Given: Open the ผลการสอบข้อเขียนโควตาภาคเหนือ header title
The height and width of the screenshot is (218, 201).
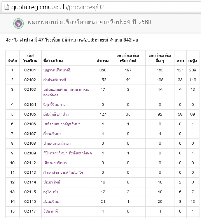Looking at the screenshot, I should point(89,22).
